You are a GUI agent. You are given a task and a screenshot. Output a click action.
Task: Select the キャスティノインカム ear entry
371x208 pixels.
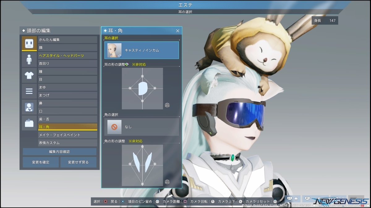142,50
